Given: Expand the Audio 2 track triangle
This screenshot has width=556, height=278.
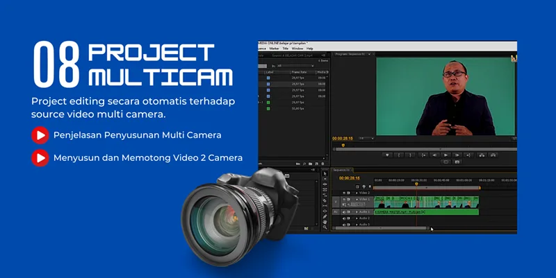Looking at the screenshot, I should [357, 218].
